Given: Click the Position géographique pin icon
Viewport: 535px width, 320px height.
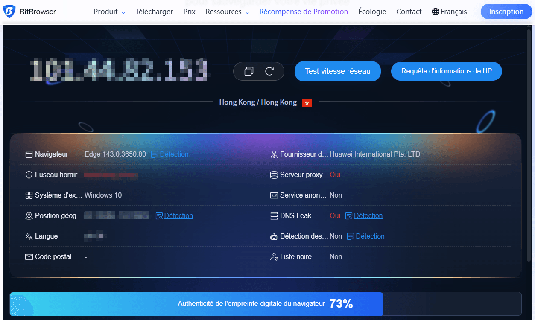Looking at the screenshot, I should (29, 216).
